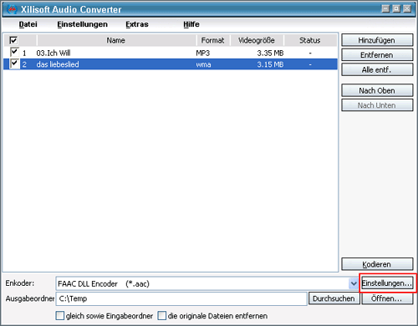Click the '3.35 MB' size cell
Screen dimensions: 418x326
point(270,53)
